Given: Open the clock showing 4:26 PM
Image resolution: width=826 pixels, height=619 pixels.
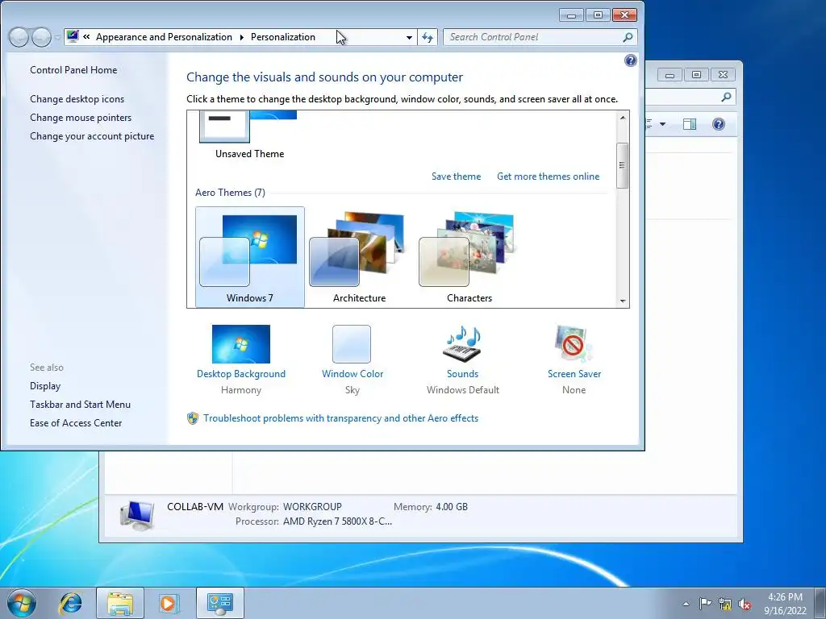Looking at the screenshot, I should click(785, 603).
